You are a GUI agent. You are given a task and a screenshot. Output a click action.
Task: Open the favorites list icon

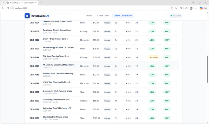[x=186, y=8]
